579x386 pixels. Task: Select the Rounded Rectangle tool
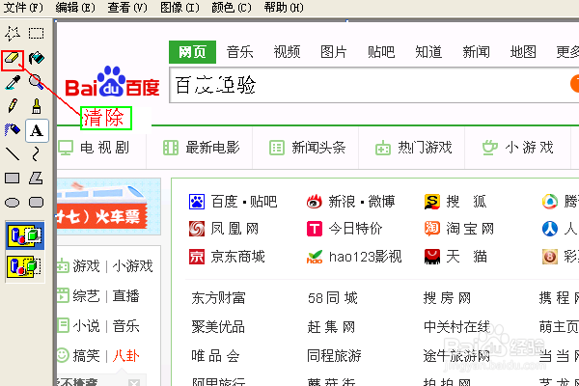[x=37, y=203]
